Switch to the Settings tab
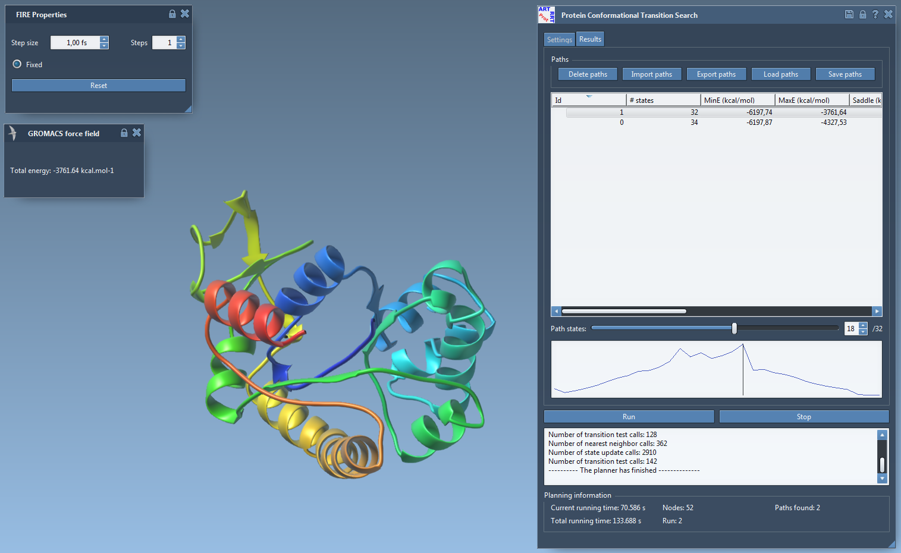This screenshot has height=553, width=901. click(559, 39)
